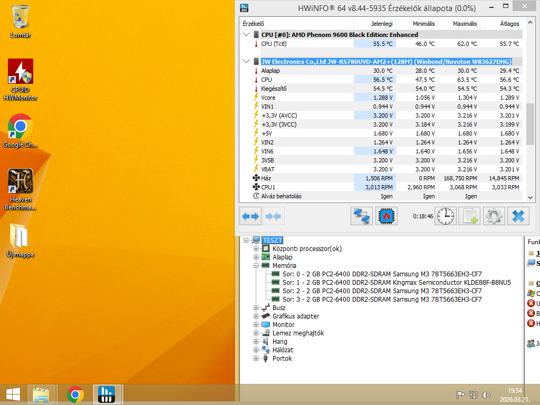Select the TESZT computer tree item

[x=273, y=240]
